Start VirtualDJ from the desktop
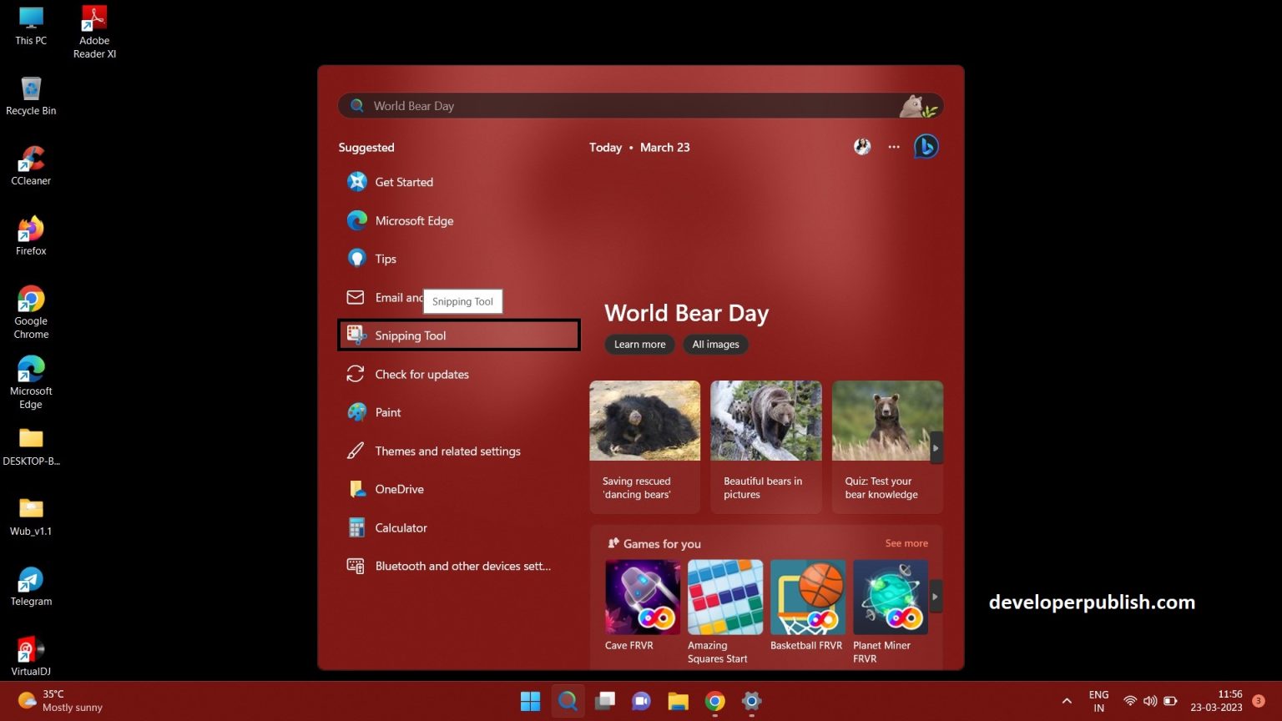Viewport: 1282px width, 721px height. (31, 648)
